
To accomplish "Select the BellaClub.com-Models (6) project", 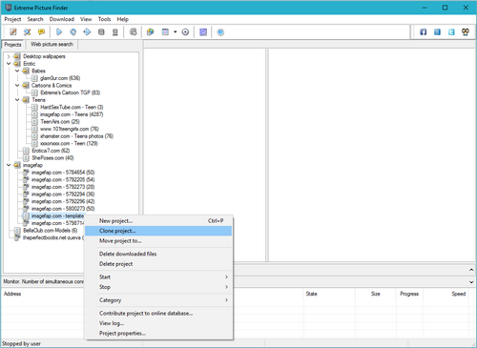I will point(51,231).
